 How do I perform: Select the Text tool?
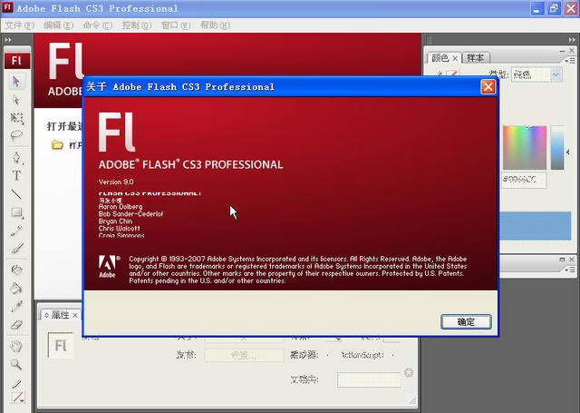16,175
